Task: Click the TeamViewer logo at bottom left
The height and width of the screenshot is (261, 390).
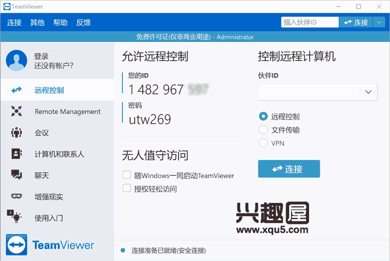Action: [x=50, y=245]
